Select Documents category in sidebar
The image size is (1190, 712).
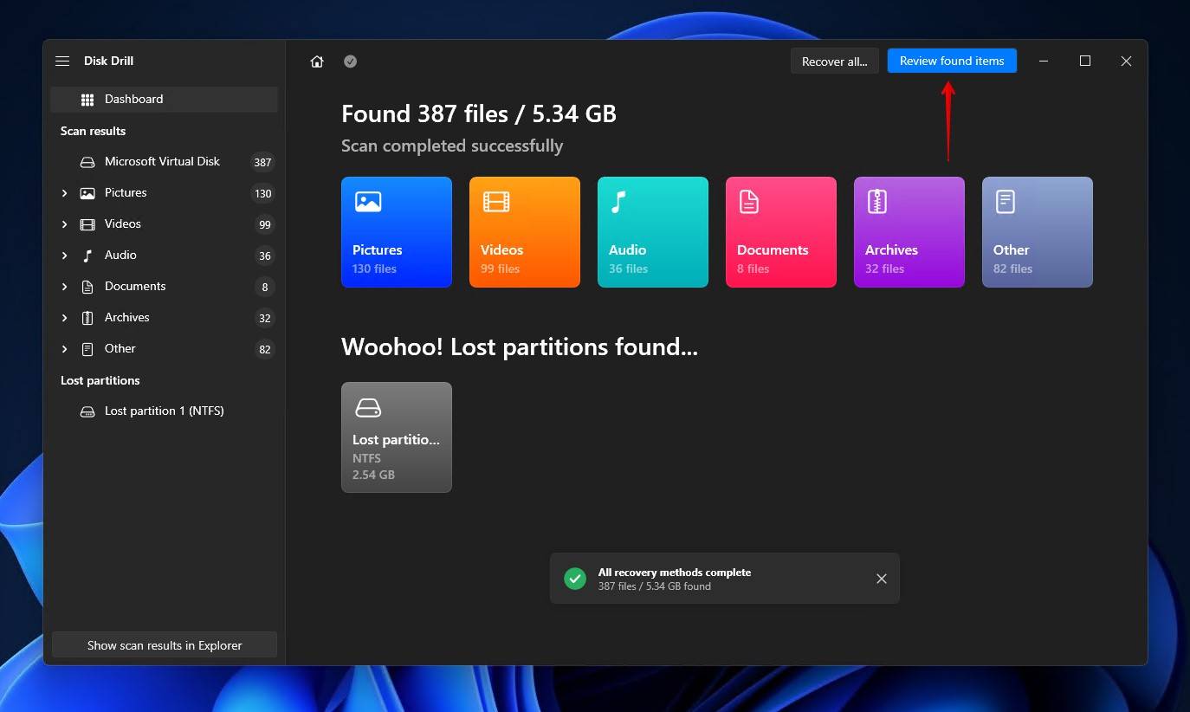point(164,287)
